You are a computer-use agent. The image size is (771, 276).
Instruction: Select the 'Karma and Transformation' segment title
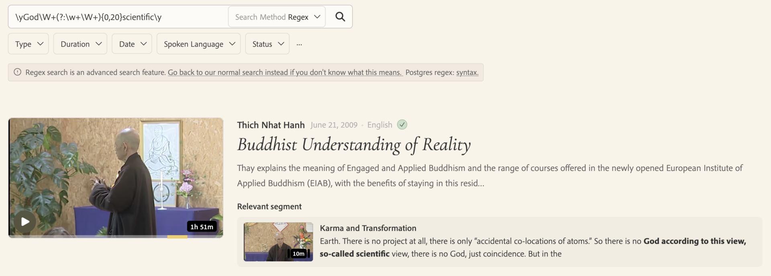pos(368,228)
